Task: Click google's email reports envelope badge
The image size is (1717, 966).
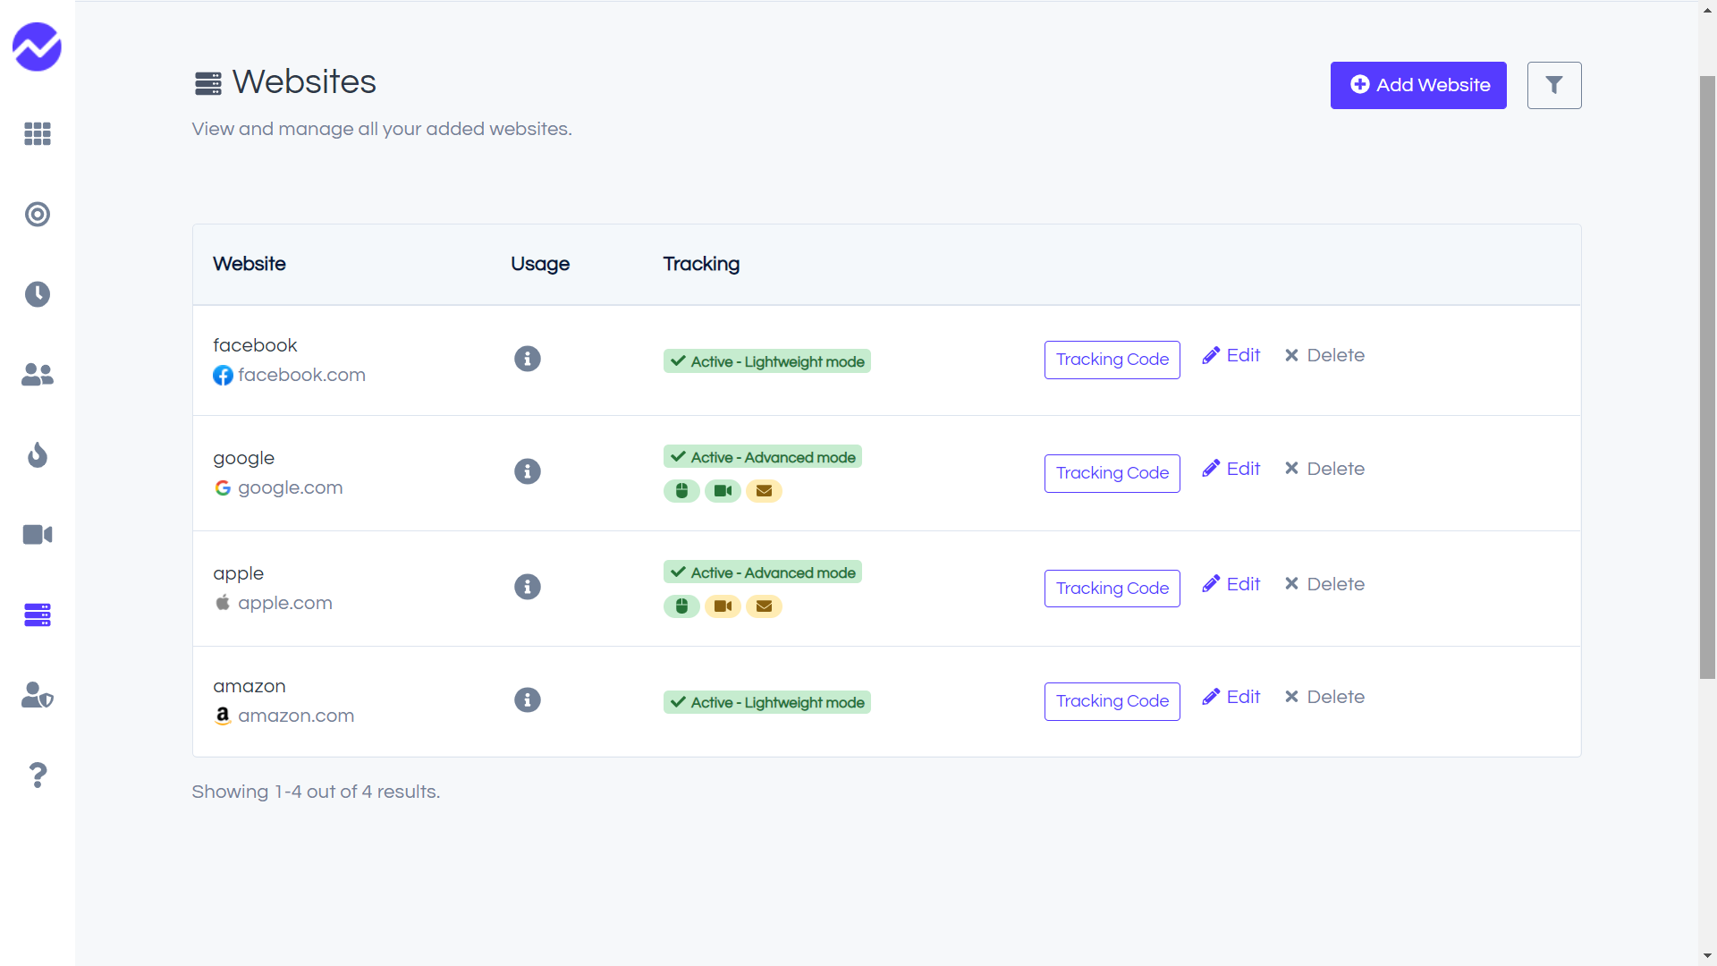Action: (x=764, y=491)
